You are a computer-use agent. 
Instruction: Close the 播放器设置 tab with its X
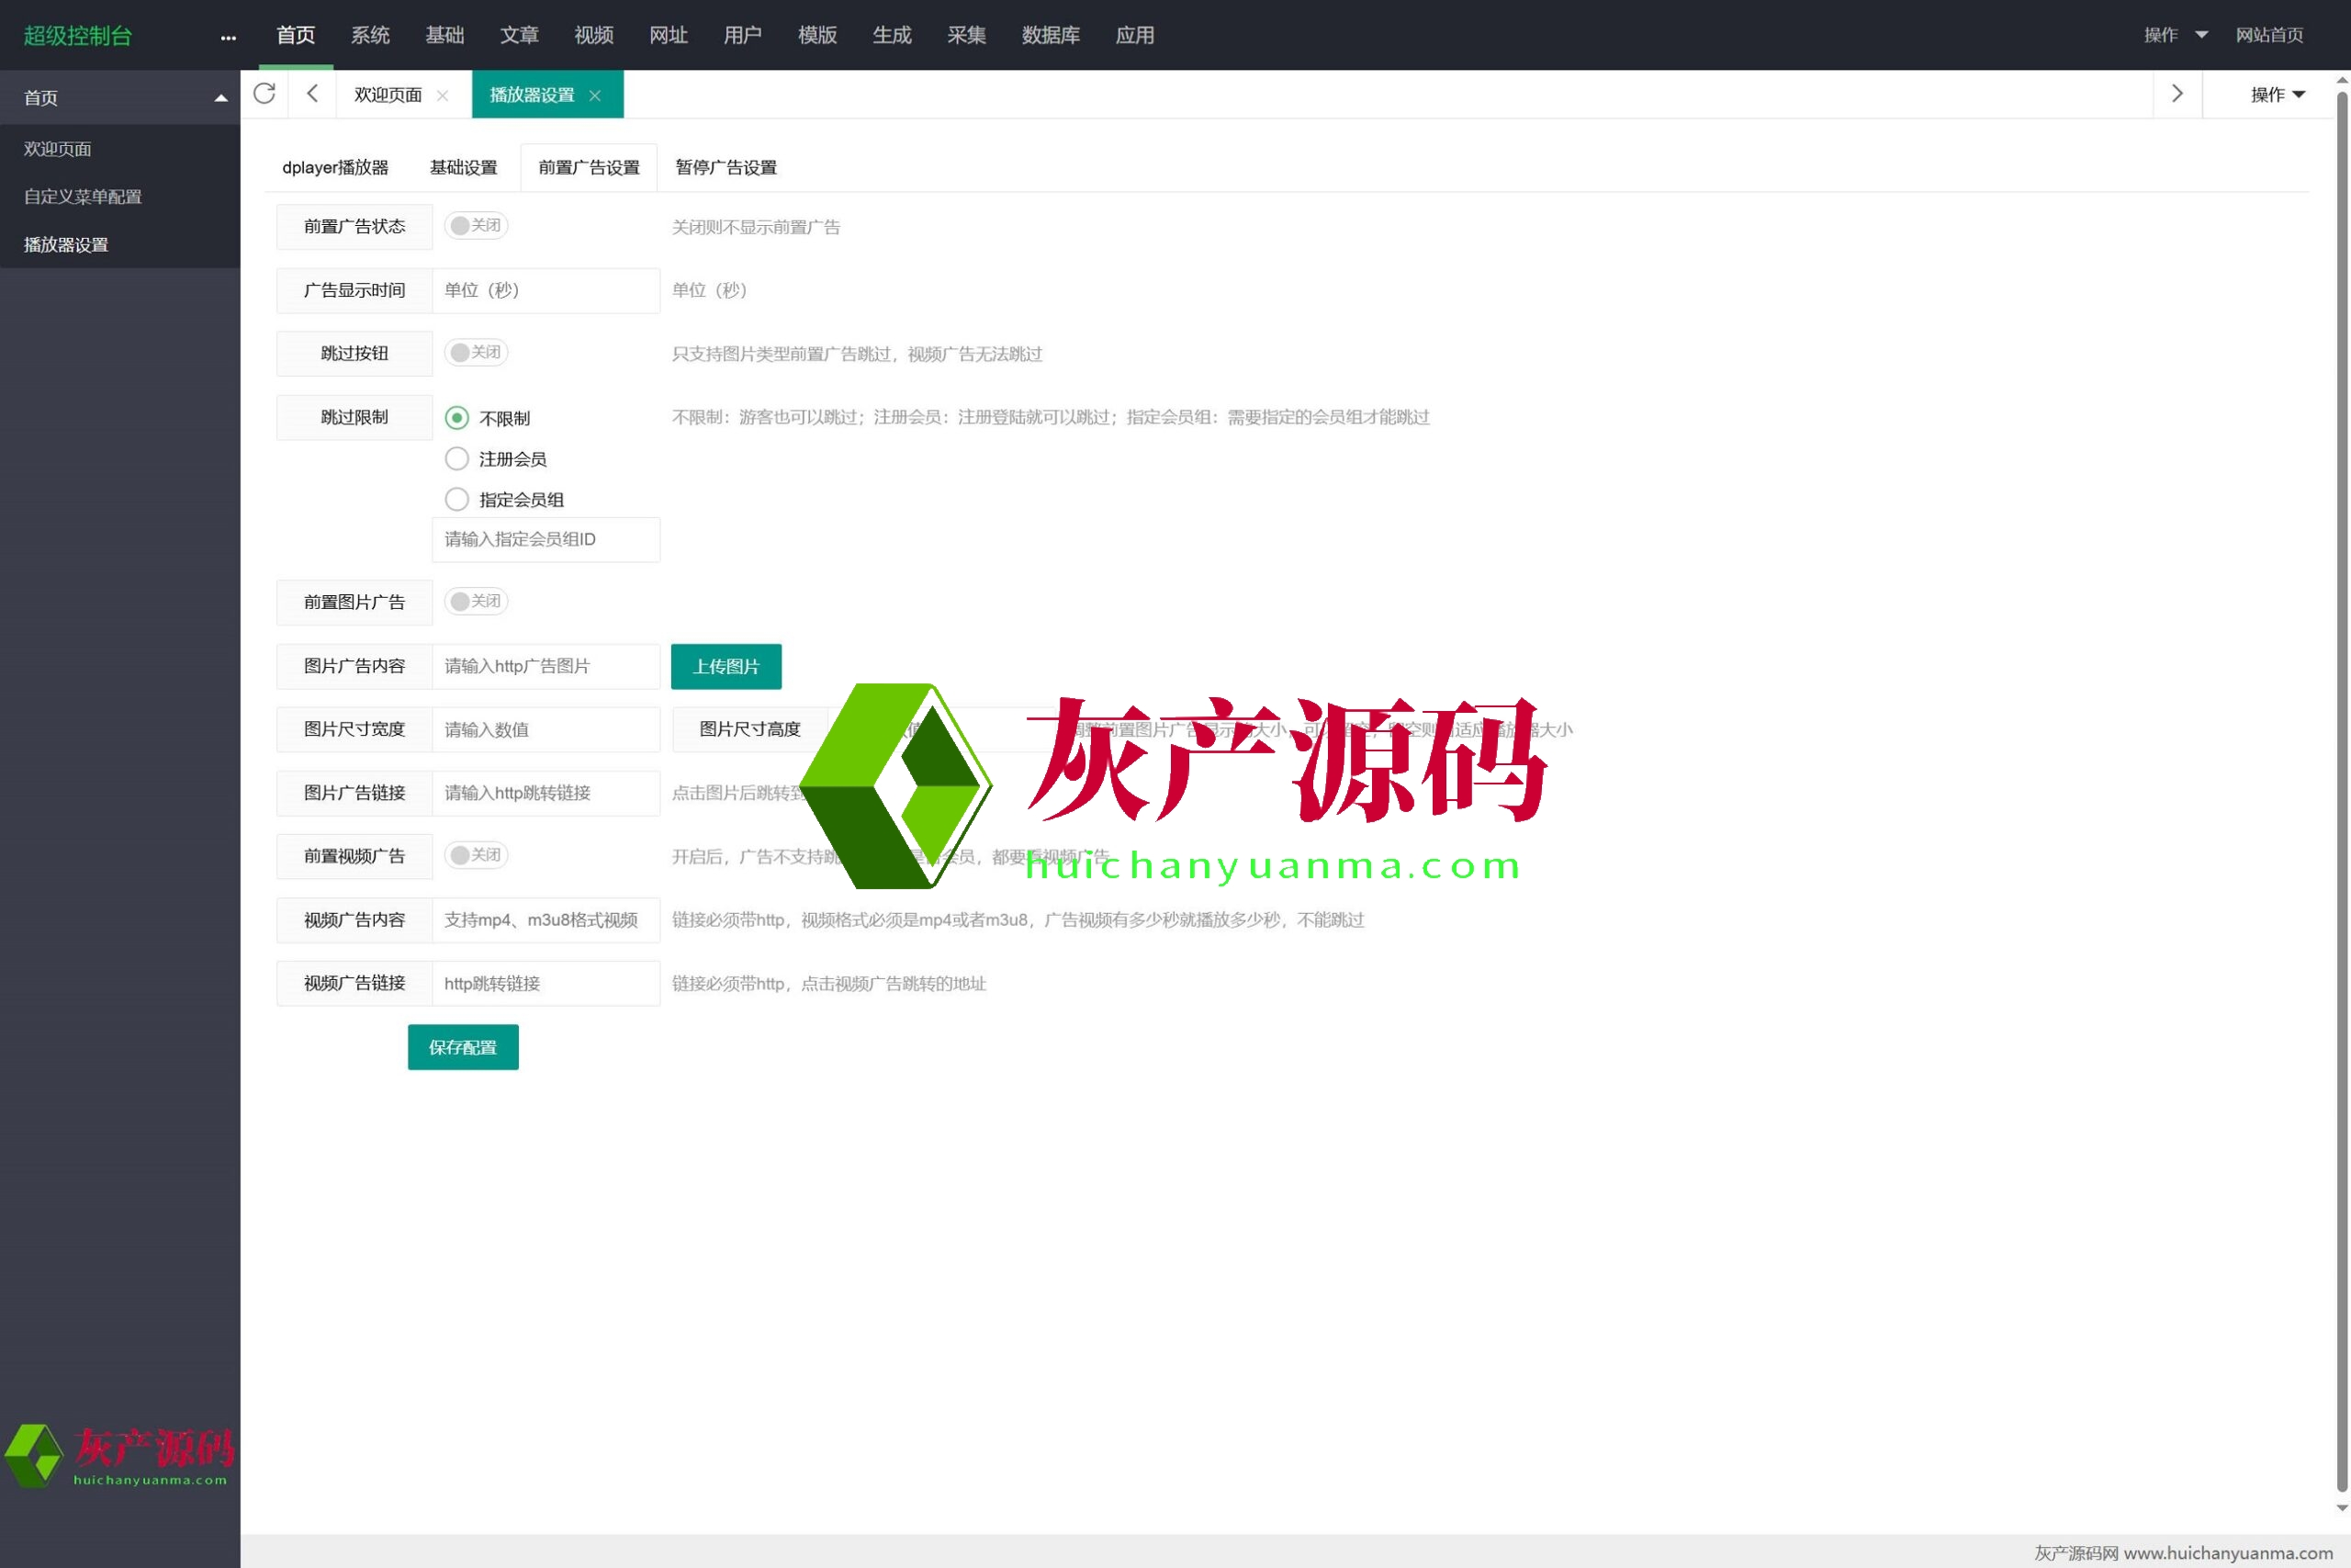(x=595, y=96)
